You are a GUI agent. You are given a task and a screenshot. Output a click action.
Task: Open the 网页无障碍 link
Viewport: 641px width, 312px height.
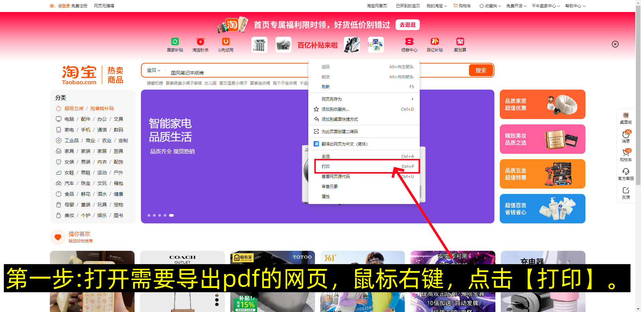coord(104,6)
